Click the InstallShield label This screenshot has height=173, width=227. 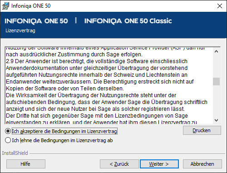(x=15, y=153)
